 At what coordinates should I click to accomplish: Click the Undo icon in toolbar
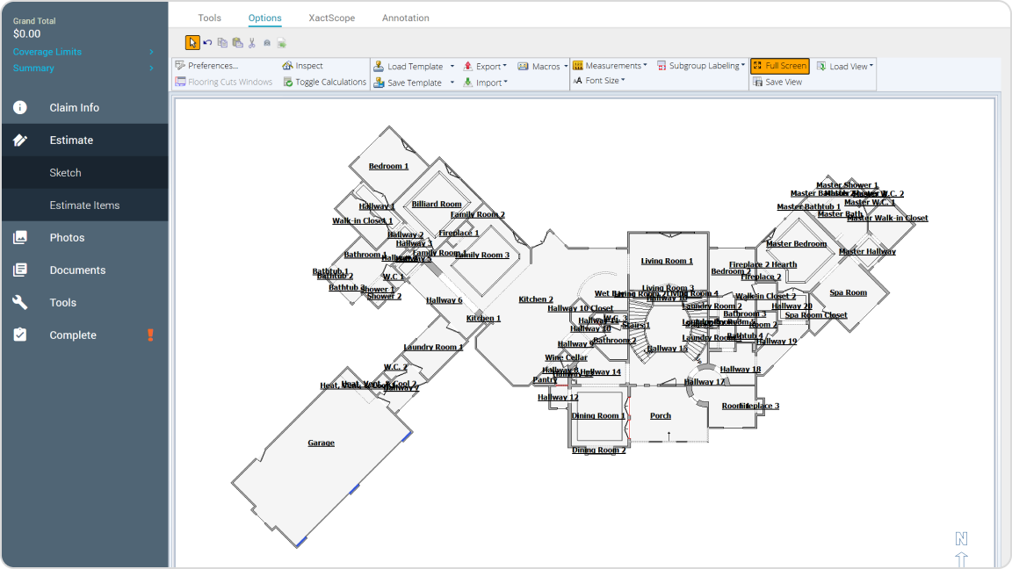(207, 41)
